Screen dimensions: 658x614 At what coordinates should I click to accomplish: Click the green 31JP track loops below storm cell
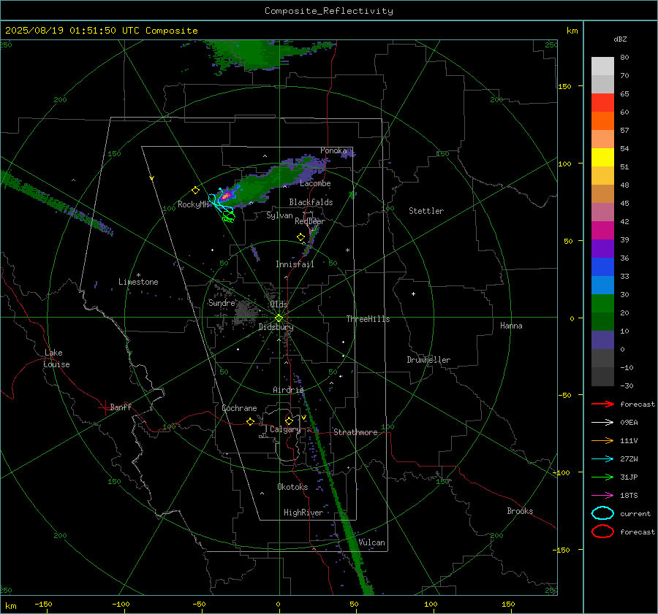click(x=229, y=217)
